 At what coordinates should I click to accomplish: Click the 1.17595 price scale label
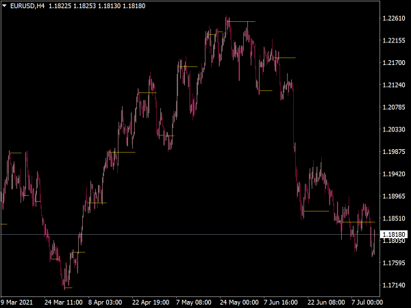394,263
